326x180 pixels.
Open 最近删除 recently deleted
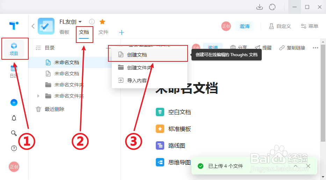pyautogui.click(x=50, y=109)
